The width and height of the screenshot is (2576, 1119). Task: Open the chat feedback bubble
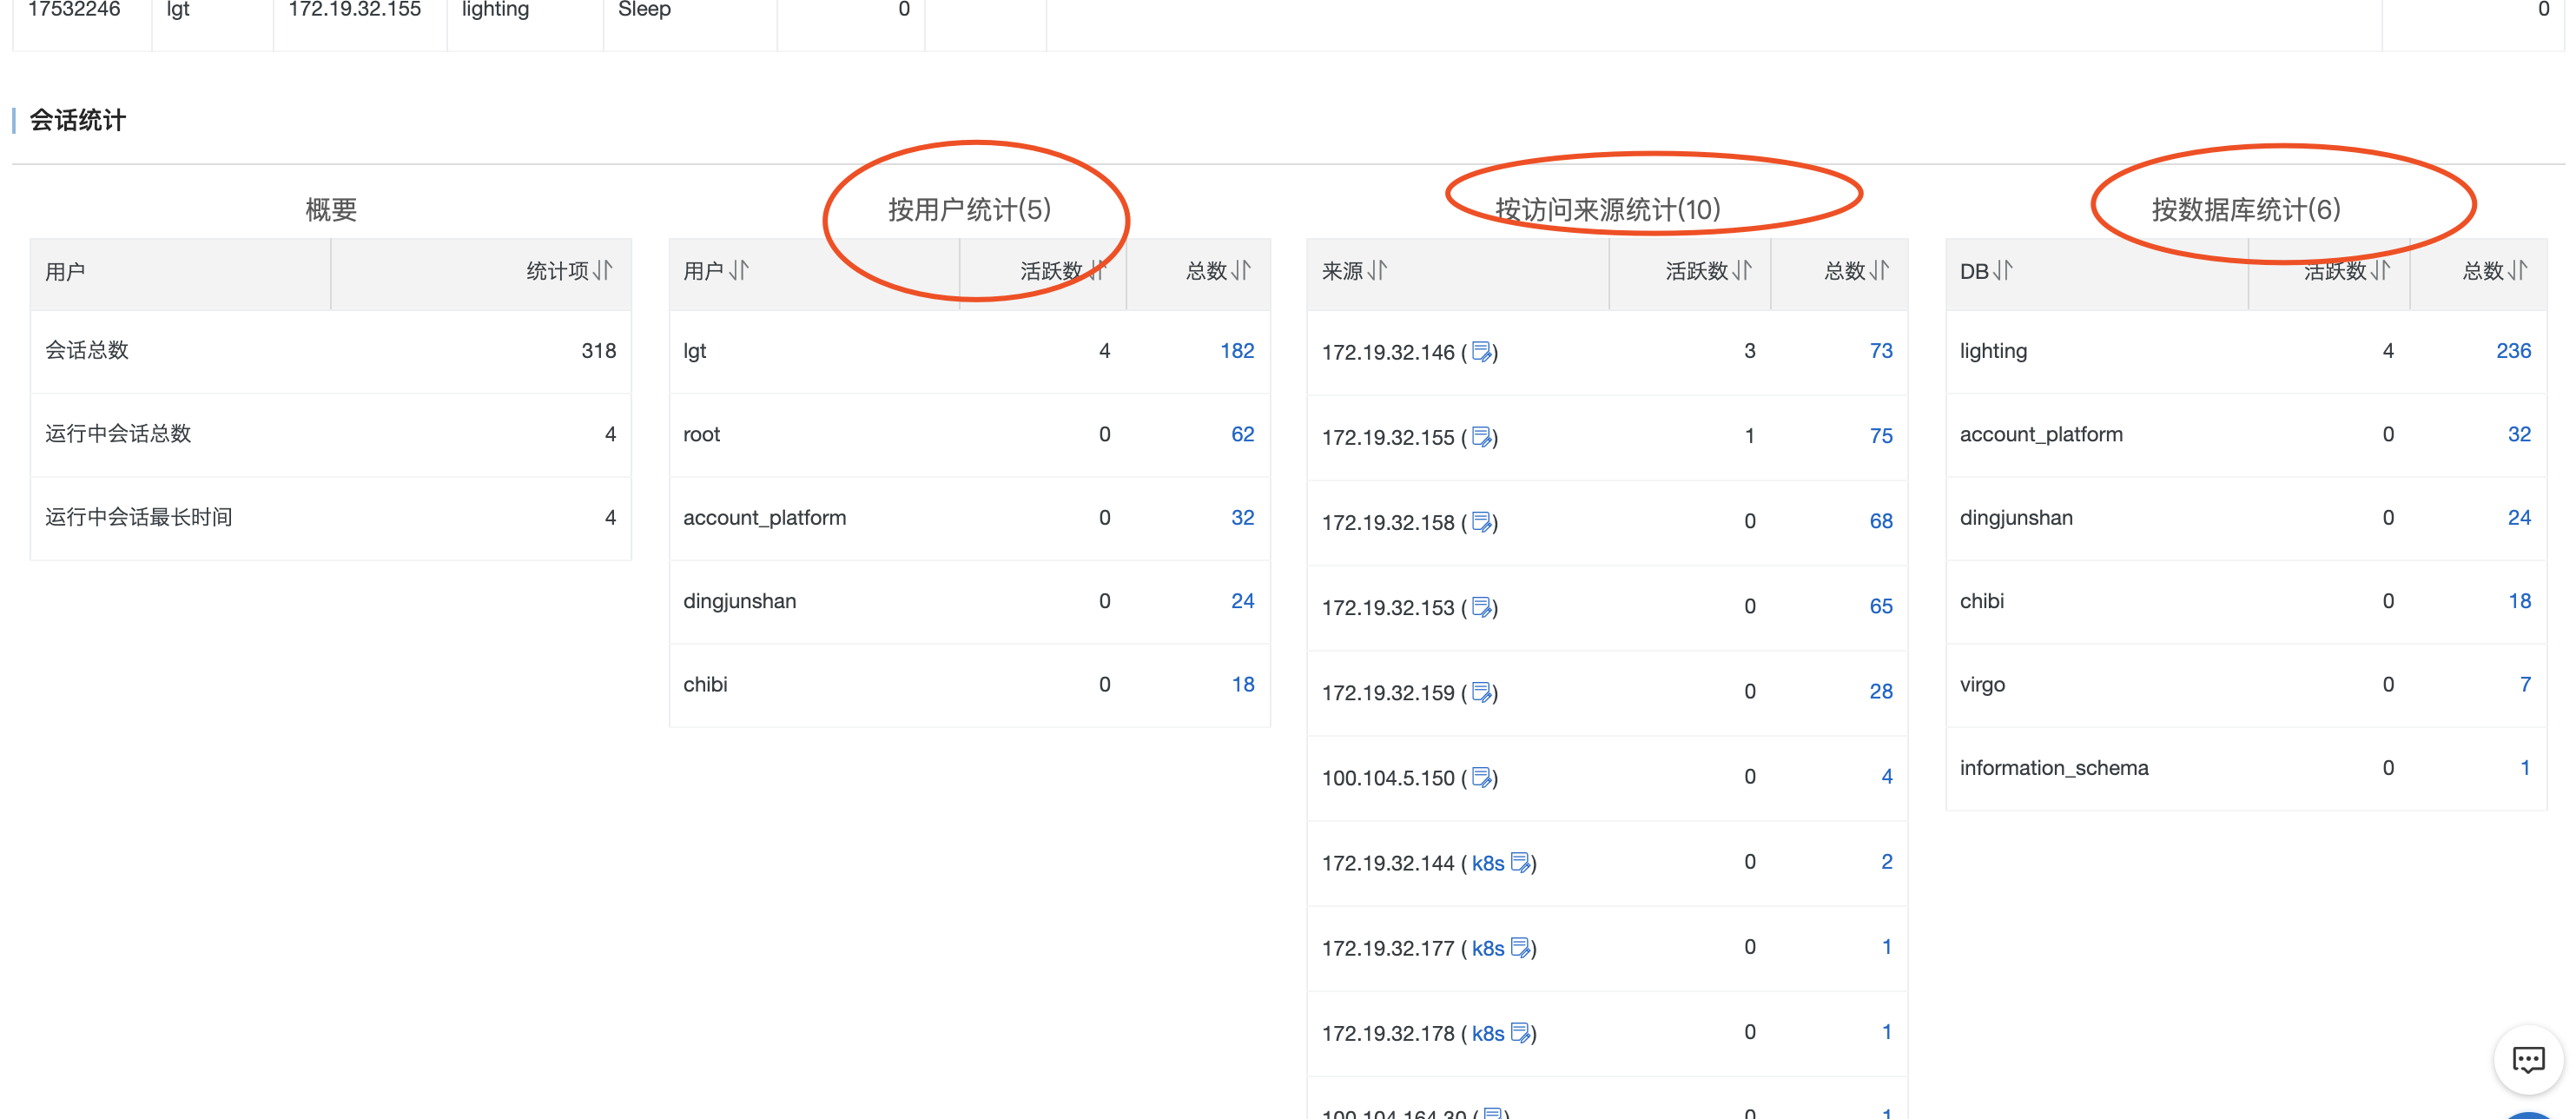pos(2528,1060)
